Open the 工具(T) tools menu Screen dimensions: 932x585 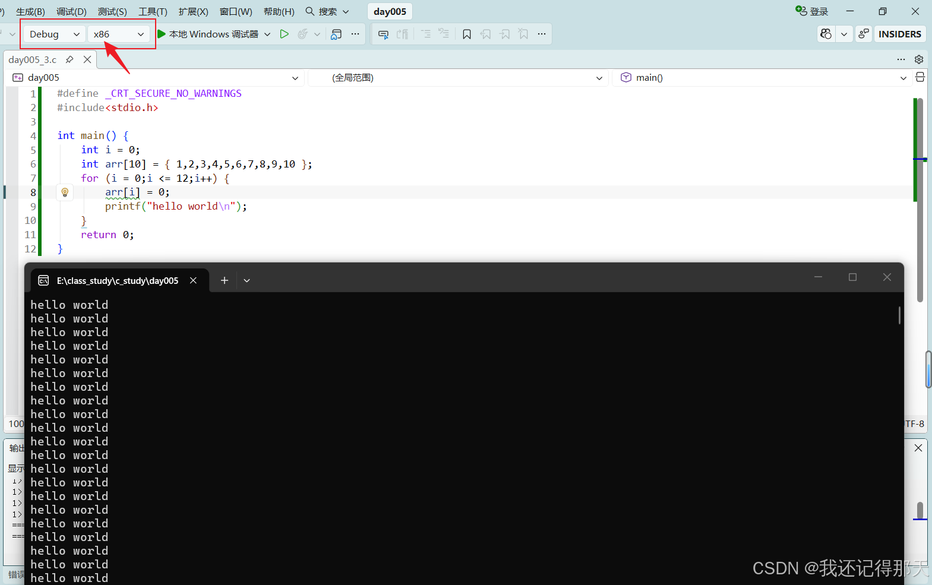153,11
